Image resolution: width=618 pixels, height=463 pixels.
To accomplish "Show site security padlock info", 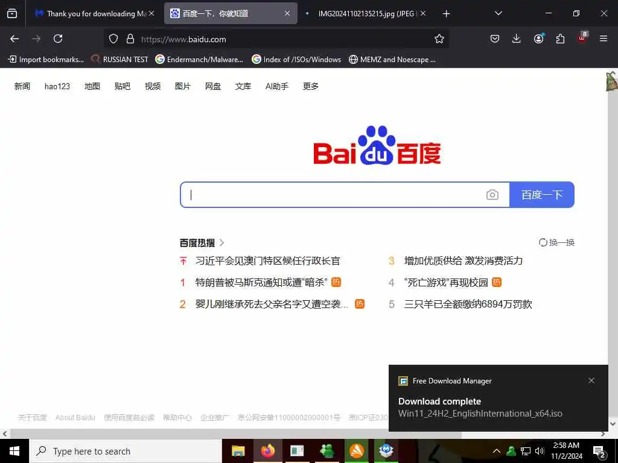I will point(130,39).
